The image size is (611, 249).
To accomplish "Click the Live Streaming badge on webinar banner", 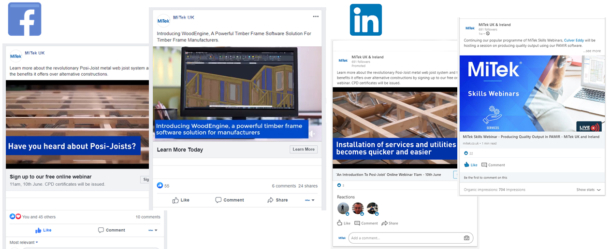I will click(589, 126).
